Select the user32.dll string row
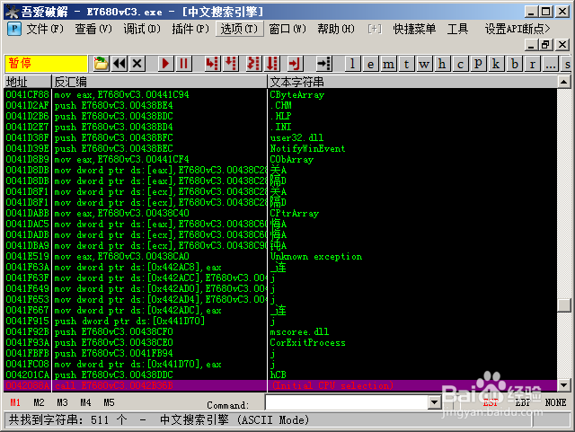The height and width of the screenshot is (432, 575). point(280,137)
